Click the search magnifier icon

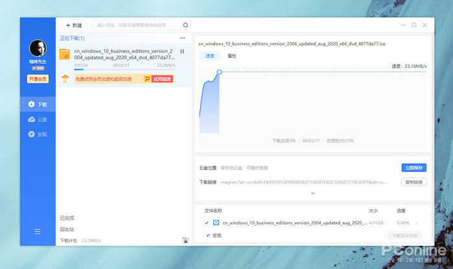(186, 25)
